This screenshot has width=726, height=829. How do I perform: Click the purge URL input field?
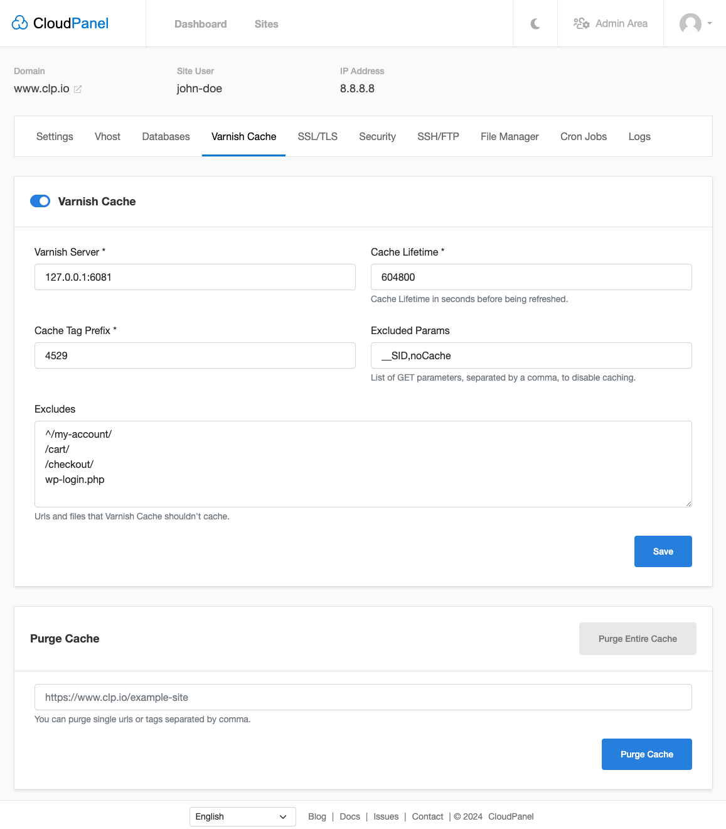363,696
